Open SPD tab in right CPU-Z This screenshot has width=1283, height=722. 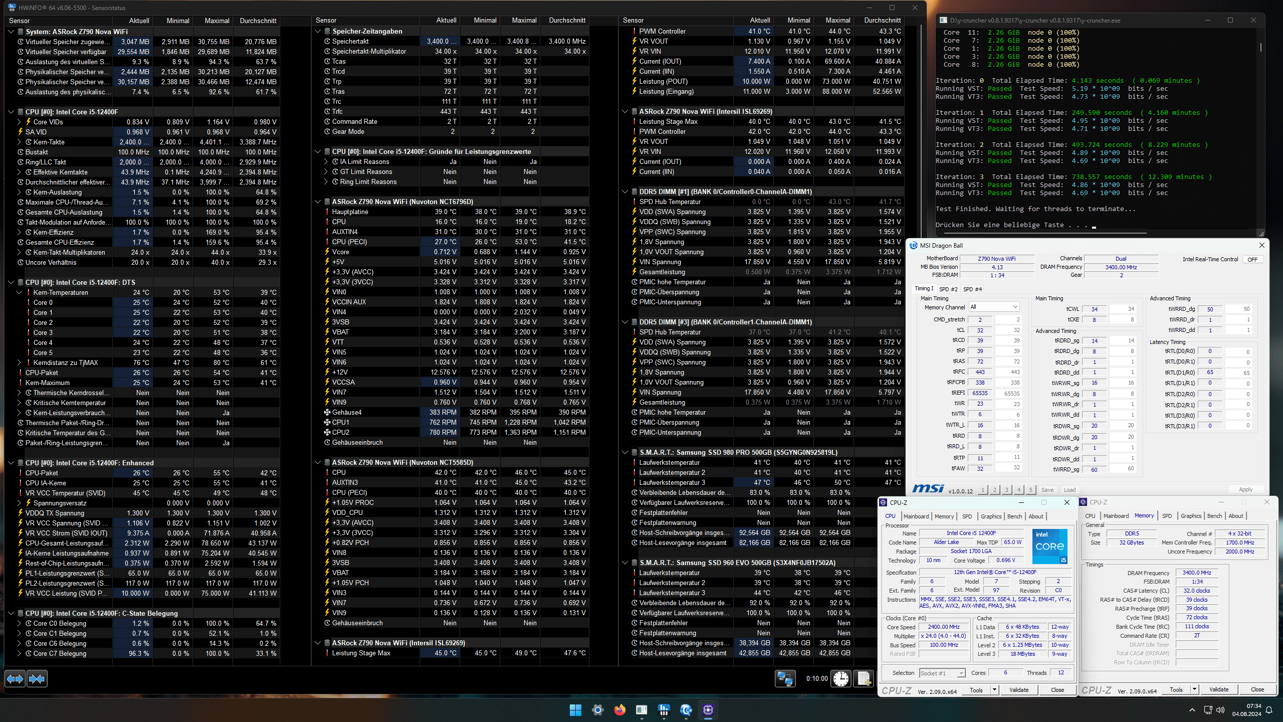click(x=1167, y=516)
